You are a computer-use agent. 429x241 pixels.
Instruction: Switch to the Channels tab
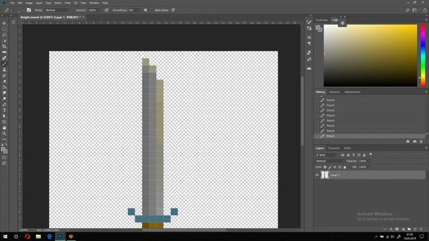pos(334,148)
